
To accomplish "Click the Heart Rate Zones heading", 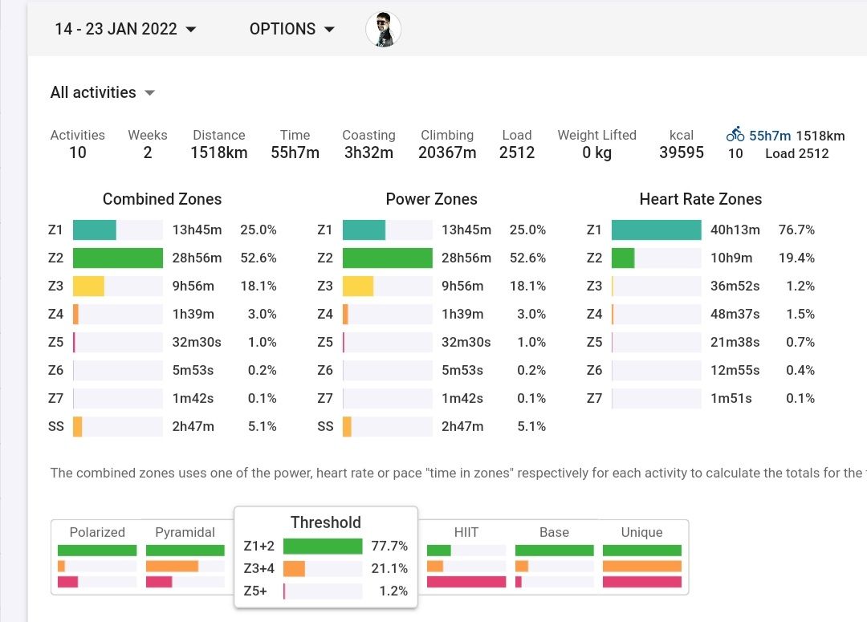I will 700,199.
